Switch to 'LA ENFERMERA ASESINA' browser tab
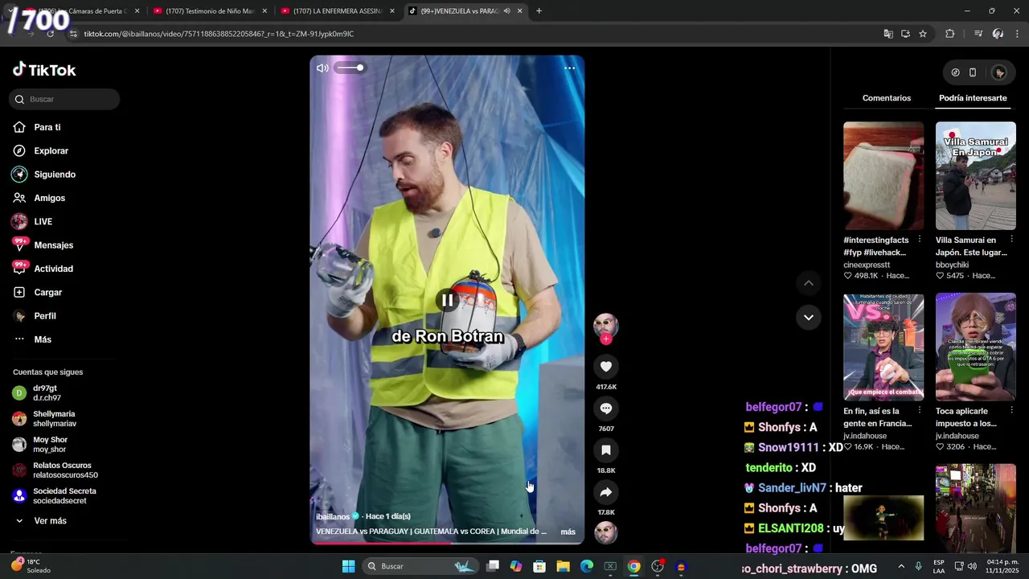 point(338,11)
